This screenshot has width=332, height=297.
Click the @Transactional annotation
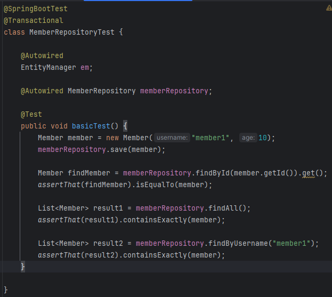34,21
